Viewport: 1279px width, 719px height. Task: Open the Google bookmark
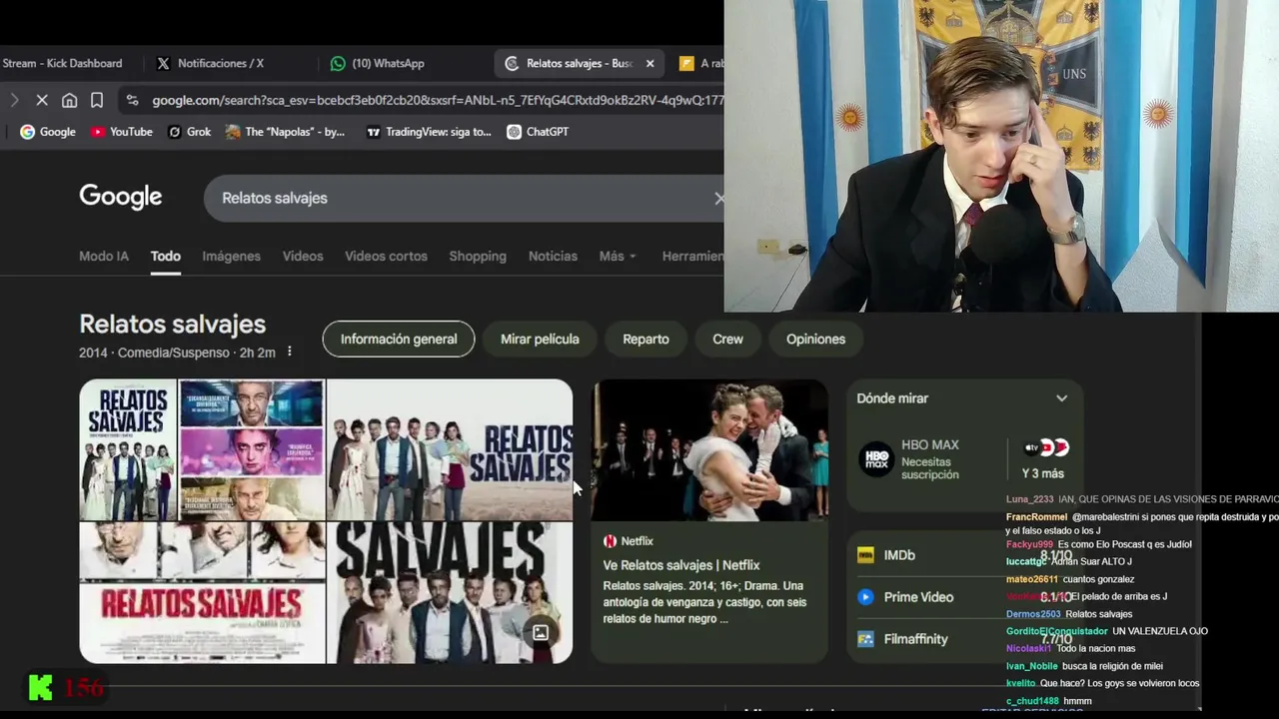coord(48,132)
